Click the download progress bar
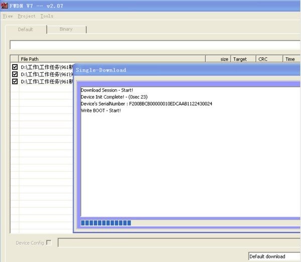301x262 pixels. tap(191, 223)
